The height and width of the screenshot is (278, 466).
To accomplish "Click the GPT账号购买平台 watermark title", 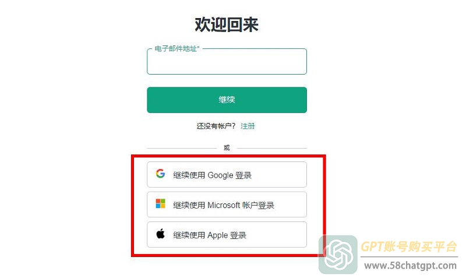I will [x=409, y=247].
